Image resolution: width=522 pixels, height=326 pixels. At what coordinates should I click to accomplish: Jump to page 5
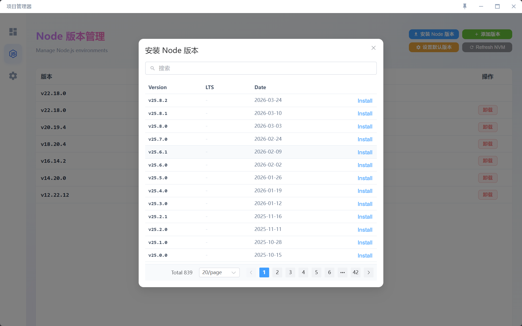(x=316, y=272)
